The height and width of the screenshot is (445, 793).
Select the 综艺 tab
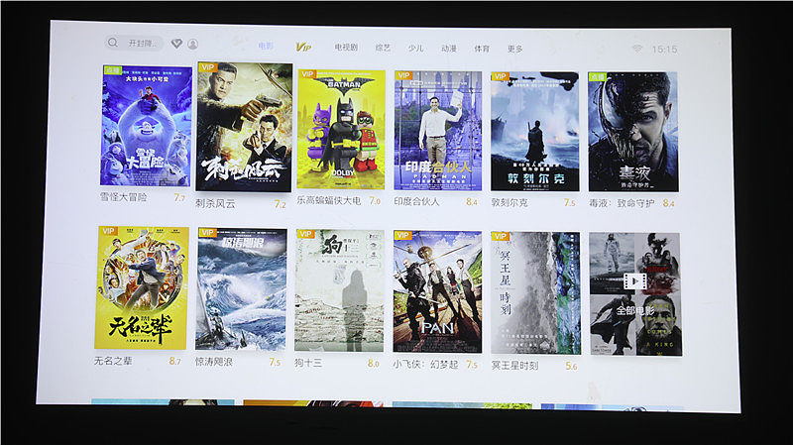tap(383, 48)
